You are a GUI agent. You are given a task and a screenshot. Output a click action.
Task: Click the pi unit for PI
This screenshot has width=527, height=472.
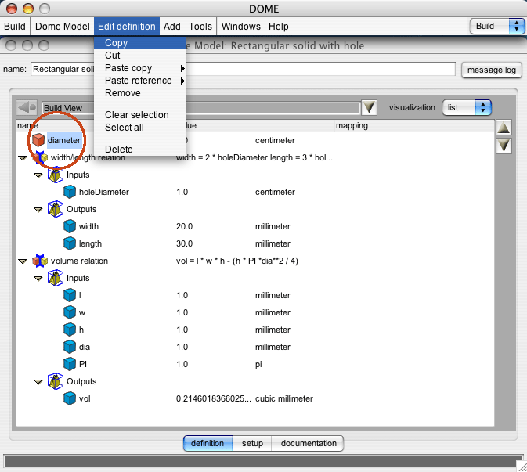click(x=258, y=364)
